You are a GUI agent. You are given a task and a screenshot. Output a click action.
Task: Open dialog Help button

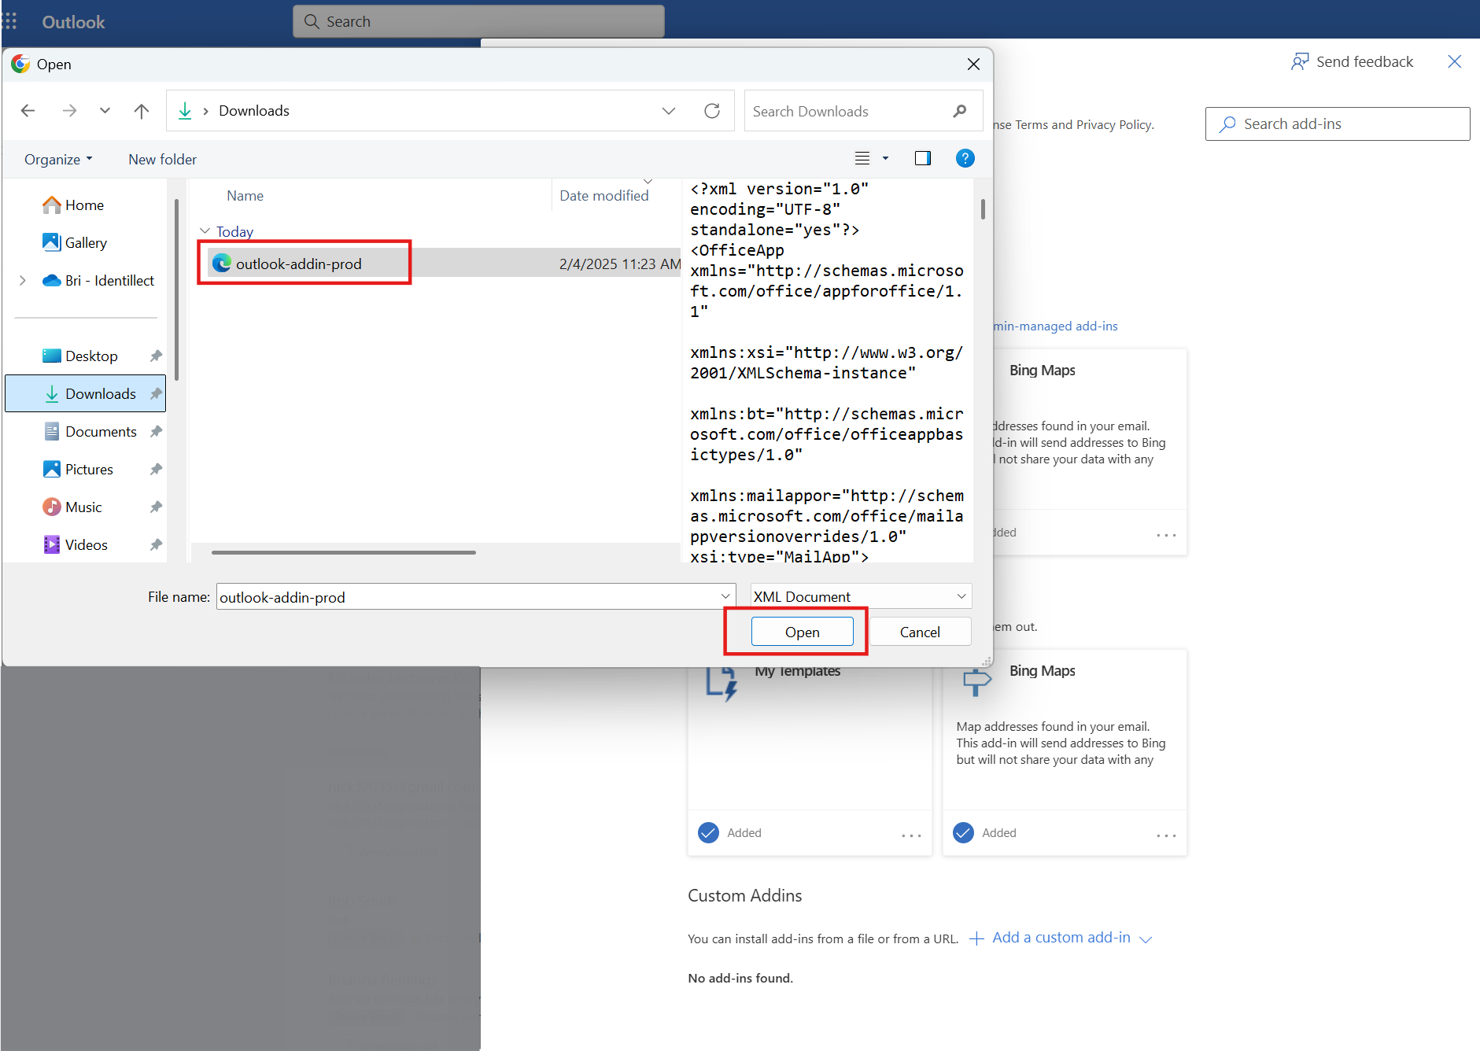(965, 158)
